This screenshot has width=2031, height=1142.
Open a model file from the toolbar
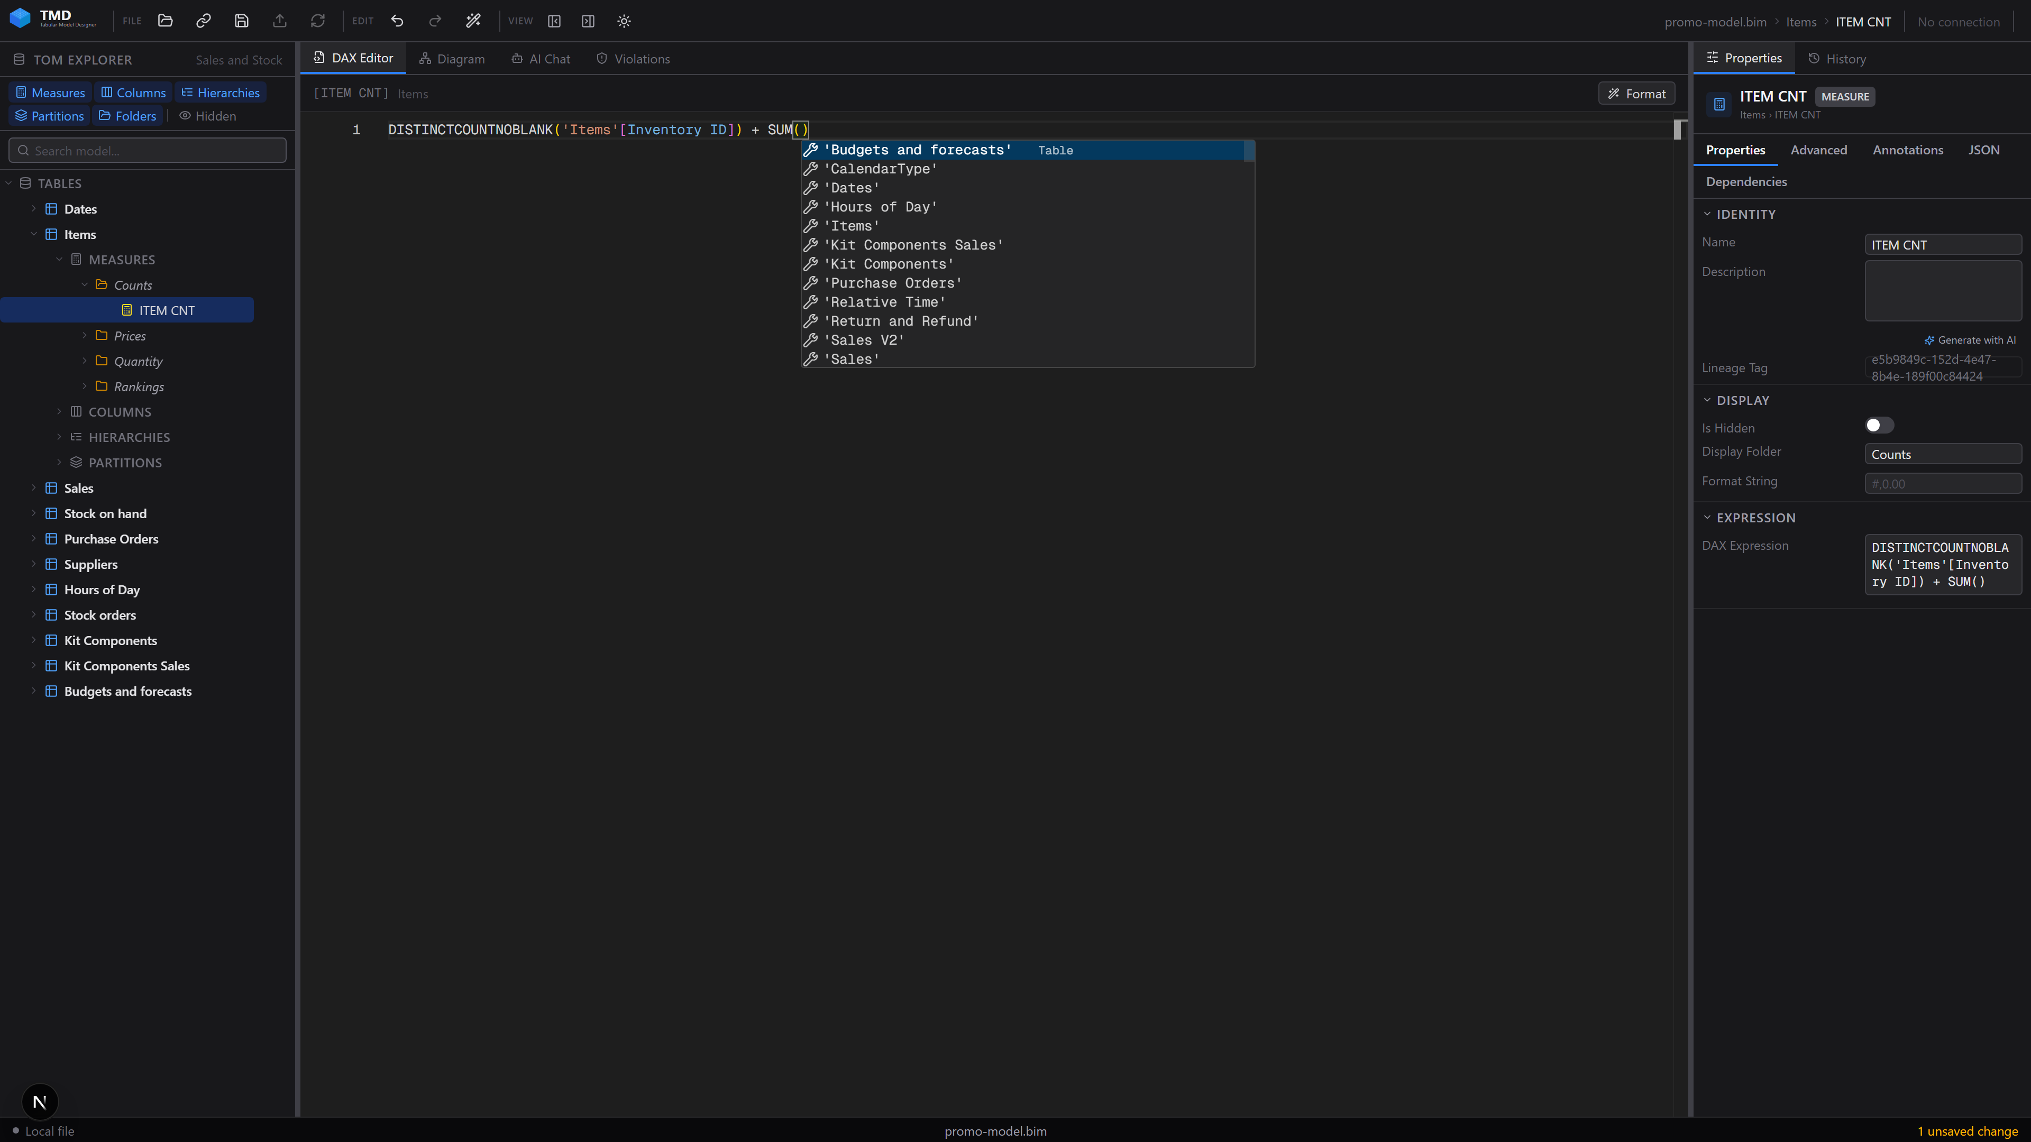pyautogui.click(x=165, y=21)
